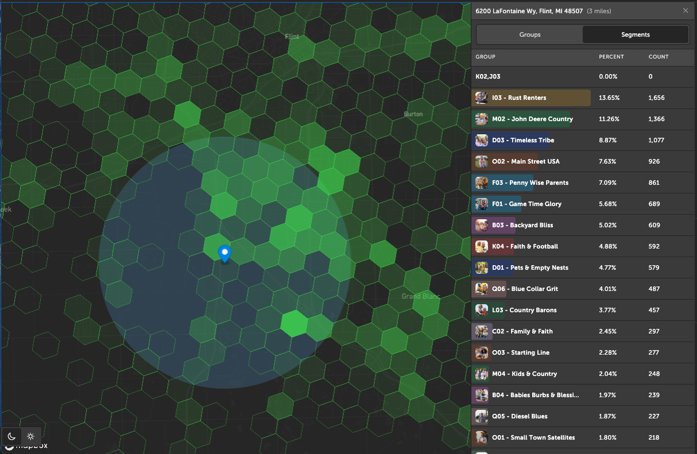Click the F01 Game Time Glory thumbnail icon
The height and width of the screenshot is (454, 697).
[x=482, y=204]
